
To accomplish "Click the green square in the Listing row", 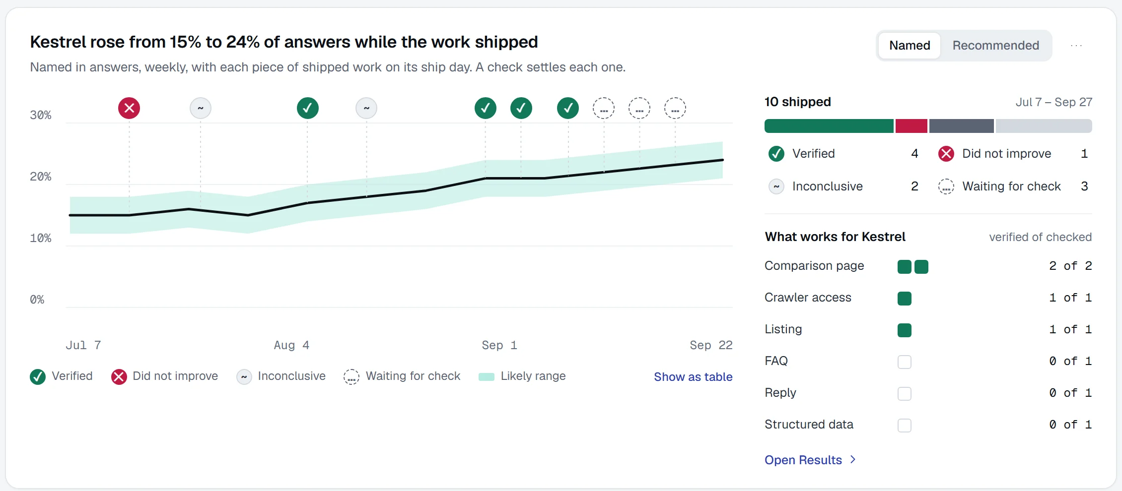I will 905,330.
